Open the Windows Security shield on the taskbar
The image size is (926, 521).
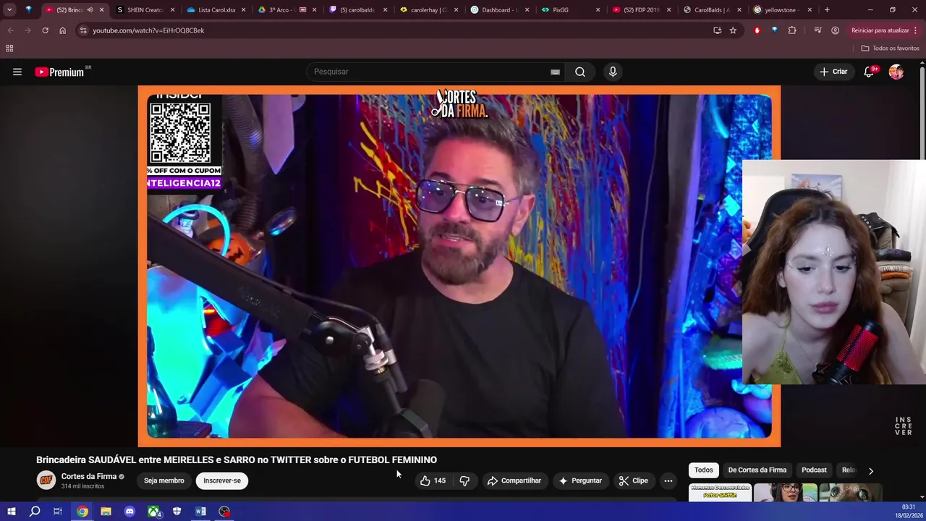177,512
